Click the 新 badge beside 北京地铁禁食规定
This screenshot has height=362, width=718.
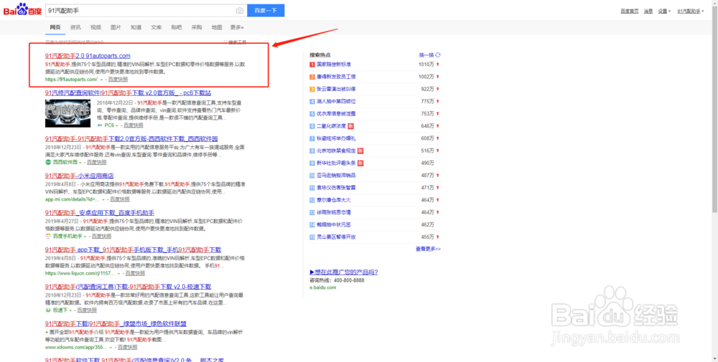(360, 151)
